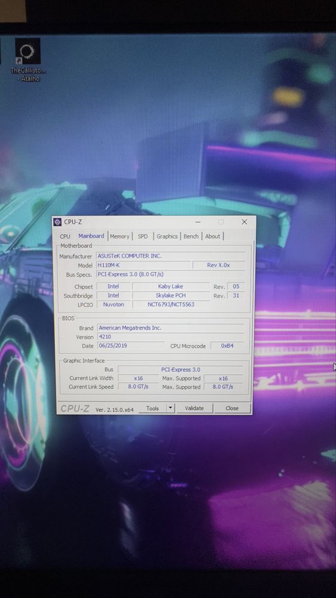Switch to the Bench tab
The width and height of the screenshot is (336, 598).
tap(191, 236)
